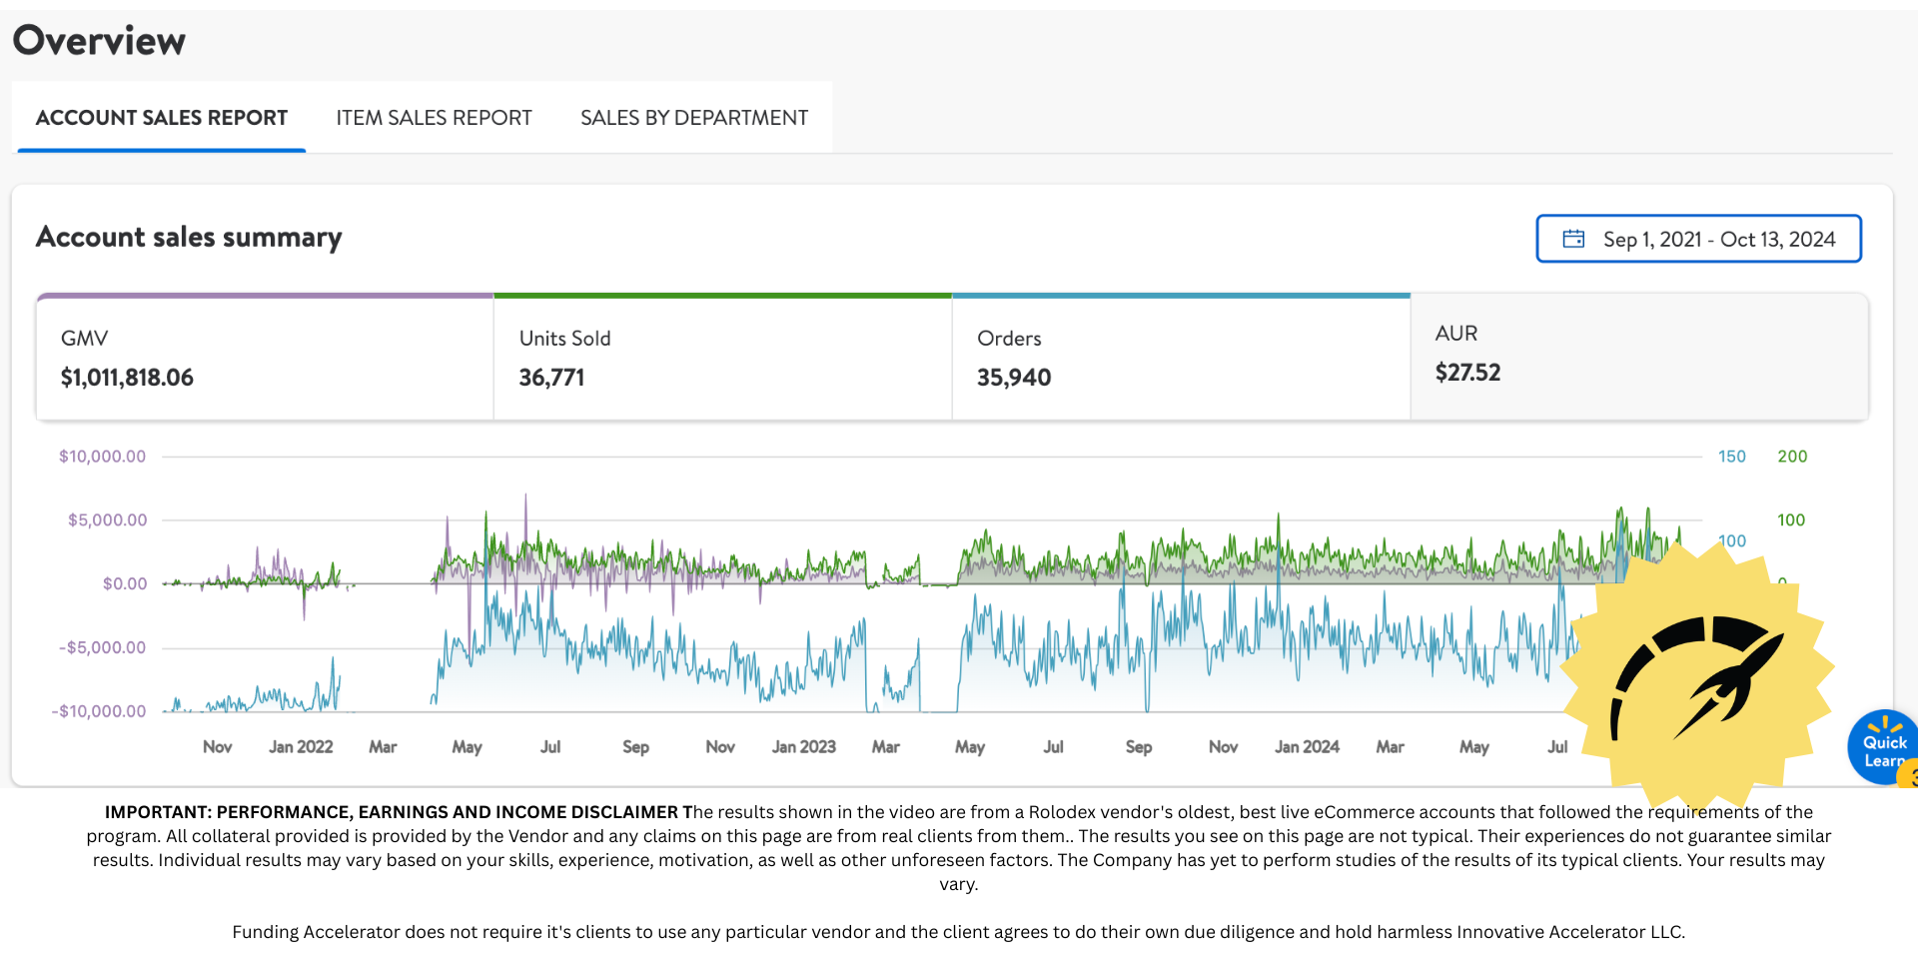Click the $5,000.00 y-axis label
The image size is (1918, 980).
(x=107, y=520)
